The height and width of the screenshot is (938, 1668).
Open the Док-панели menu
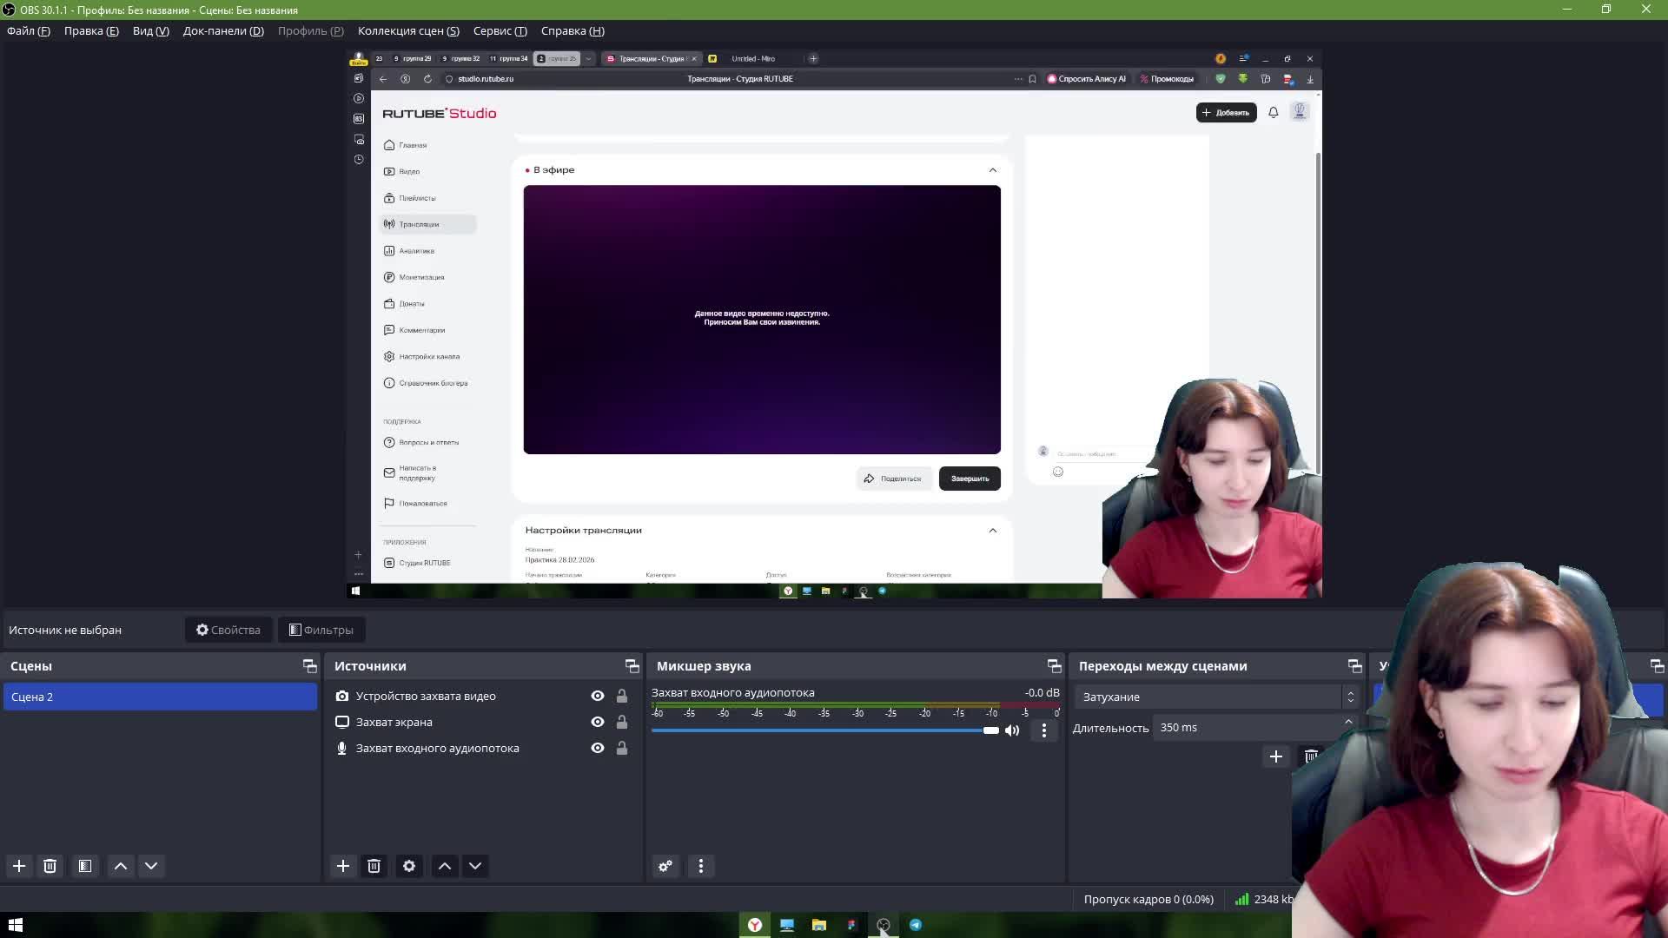[x=223, y=30]
